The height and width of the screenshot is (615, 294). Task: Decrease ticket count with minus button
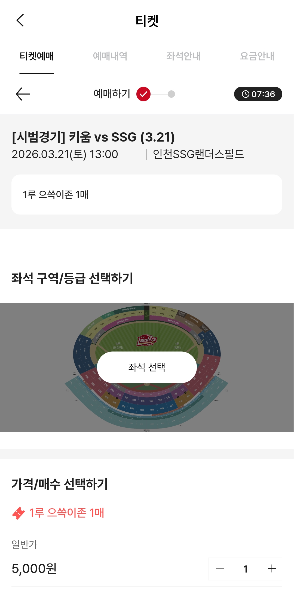click(220, 569)
